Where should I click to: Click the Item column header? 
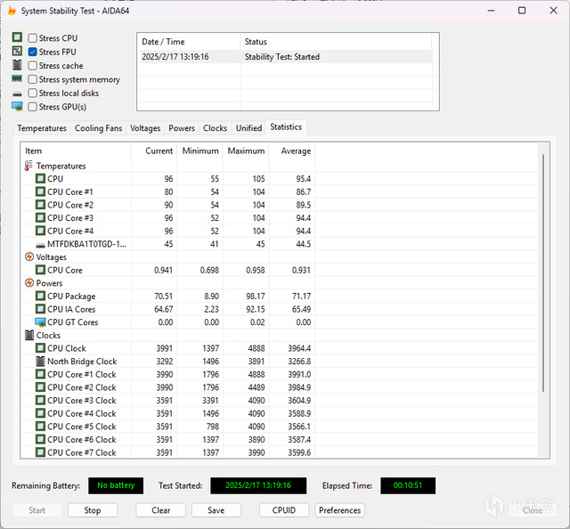point(76,151)
